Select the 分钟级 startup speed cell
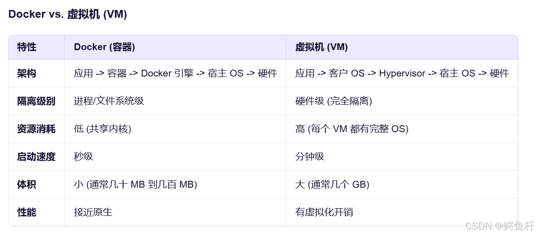 310,157
